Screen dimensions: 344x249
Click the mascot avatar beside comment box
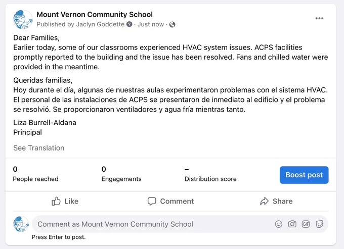21,224
